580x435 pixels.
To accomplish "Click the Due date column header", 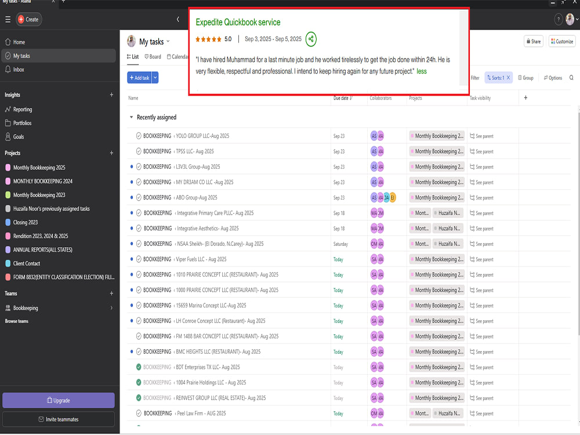I will (x=343, y=98).
